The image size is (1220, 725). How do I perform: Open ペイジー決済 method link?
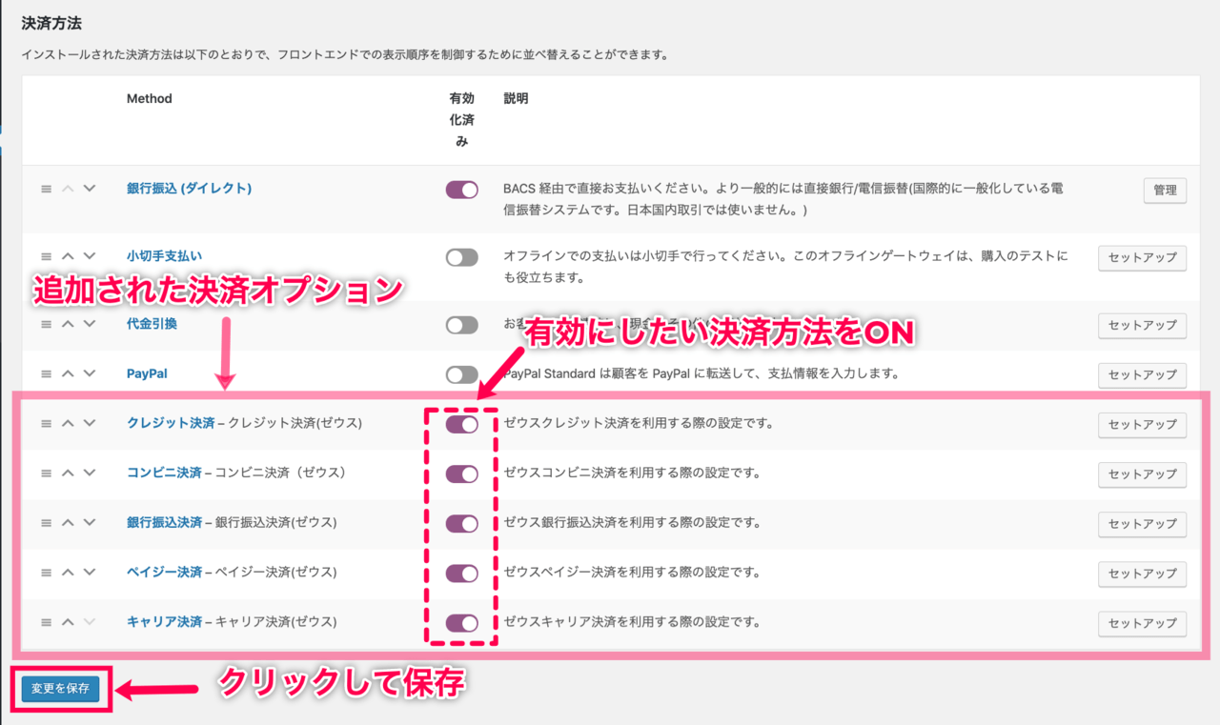point(164,572)
